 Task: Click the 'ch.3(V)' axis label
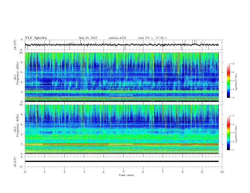(x=15, y=162)
